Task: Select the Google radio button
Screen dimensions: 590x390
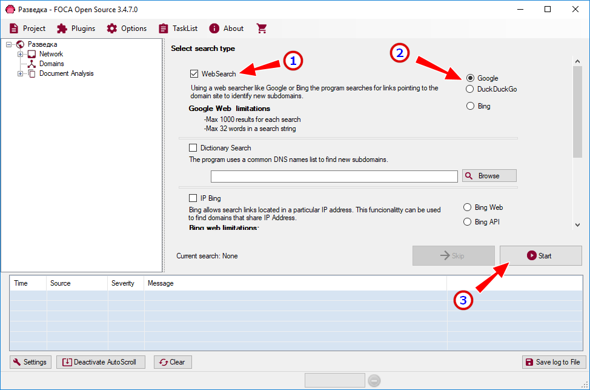Action: pos(470,78)
